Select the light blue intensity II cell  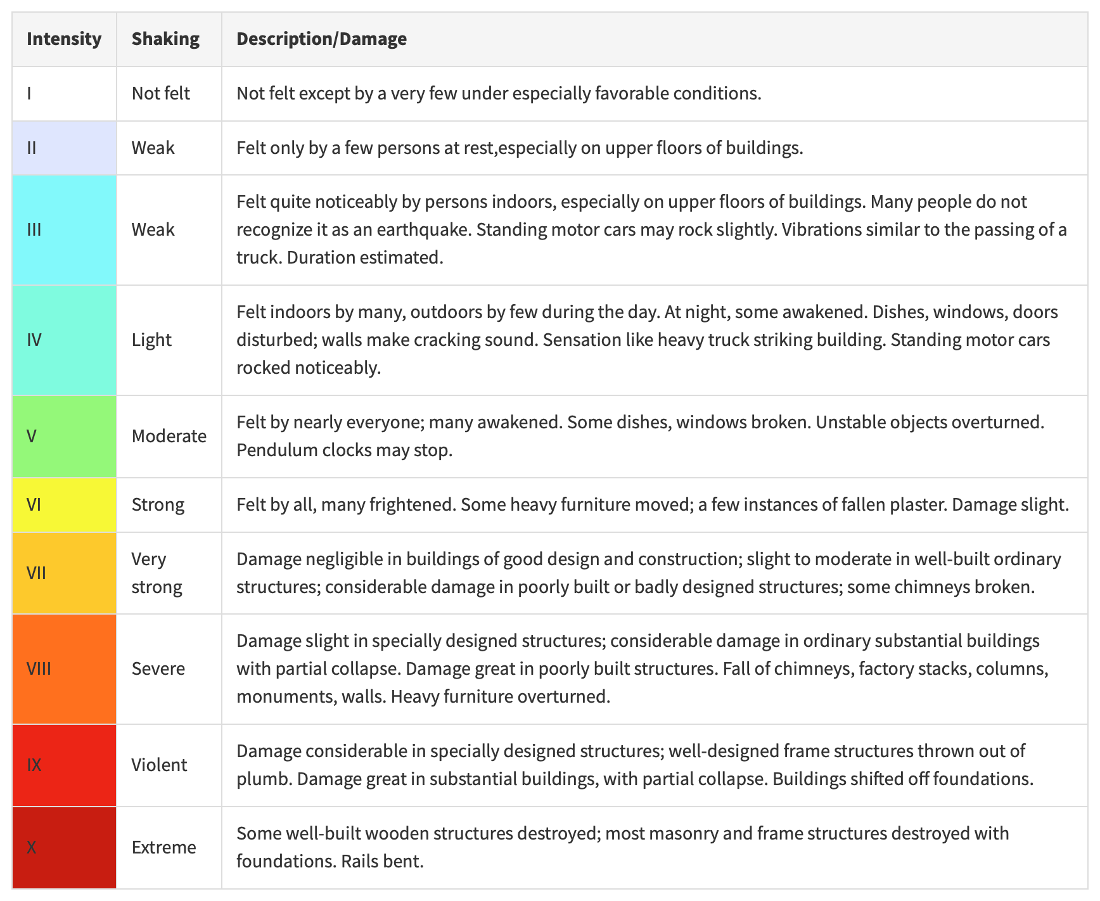point(64,148)
